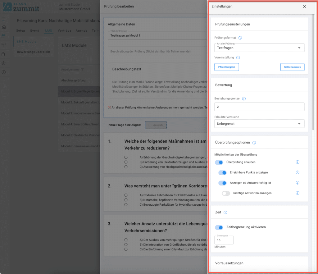Turn off Erreichbare Punkte anzeigen switch
The width and height of the screenshot is (318, 274).
tap(222, 172)
